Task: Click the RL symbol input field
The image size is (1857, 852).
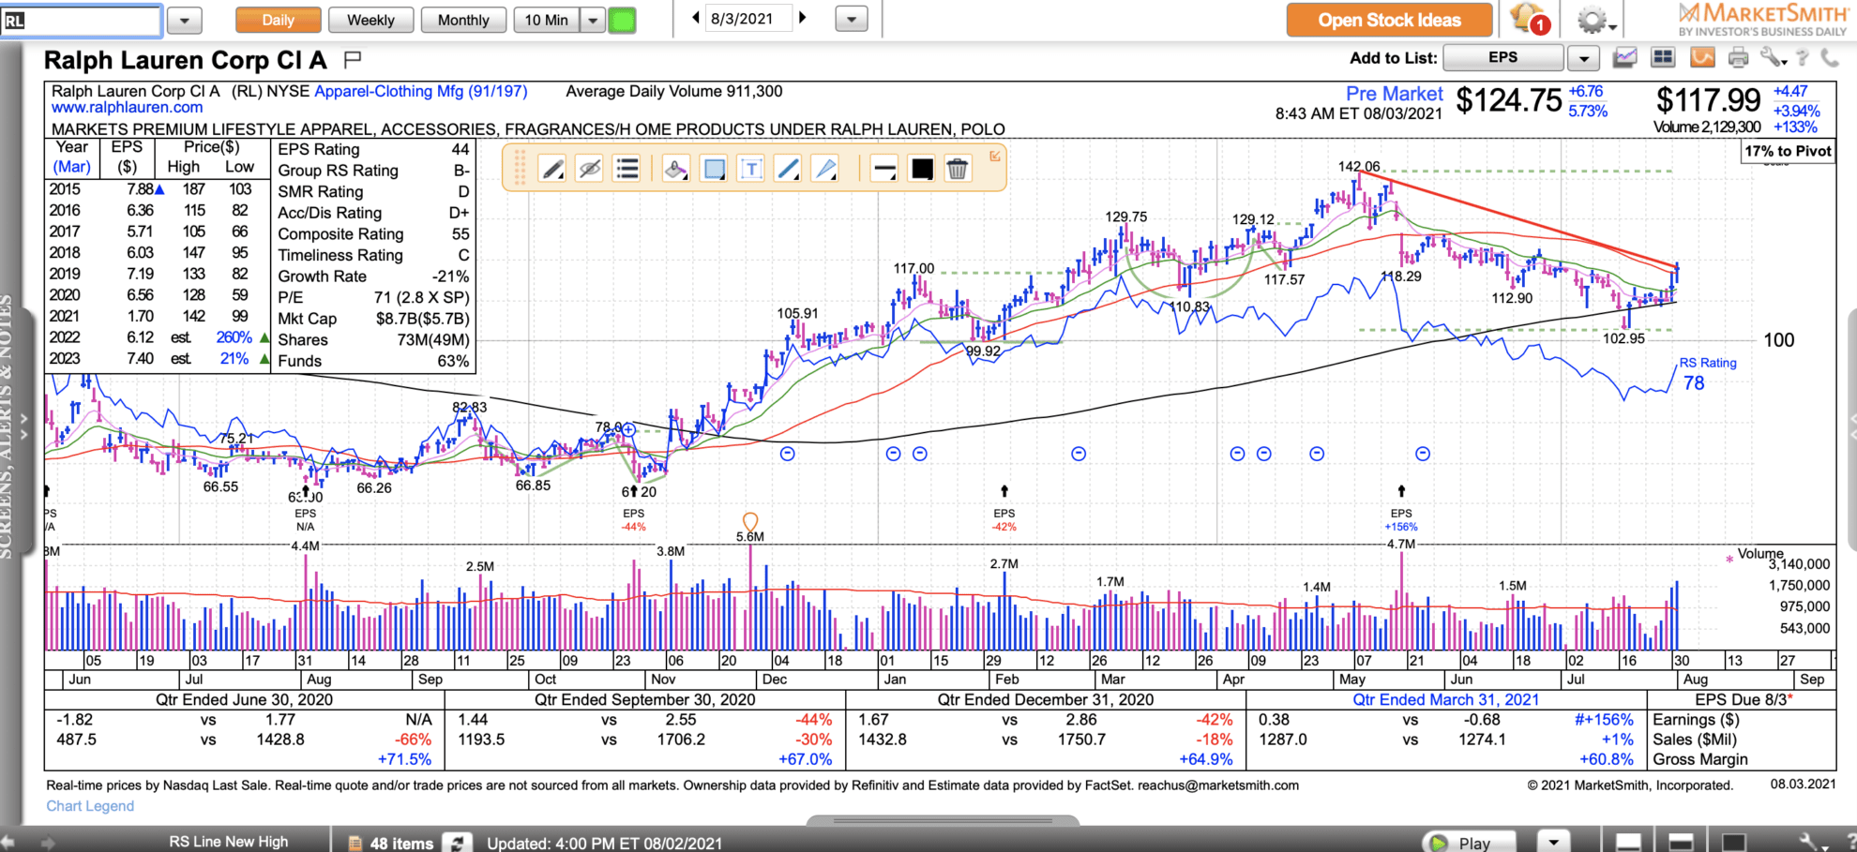Action: pyautogui.click(x=81, y=20)
